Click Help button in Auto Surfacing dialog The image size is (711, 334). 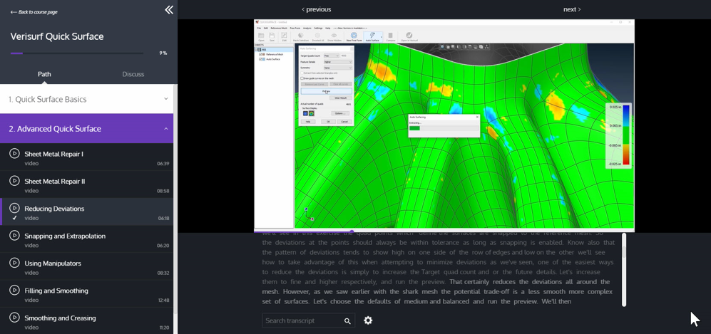pyautogui.click(x=308, y=122)
